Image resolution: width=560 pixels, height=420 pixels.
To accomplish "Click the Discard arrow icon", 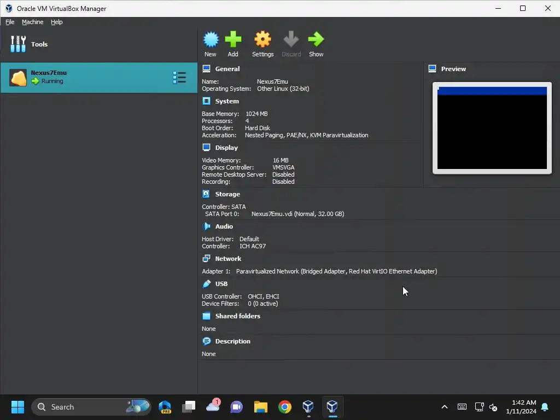I will point(291,39).
